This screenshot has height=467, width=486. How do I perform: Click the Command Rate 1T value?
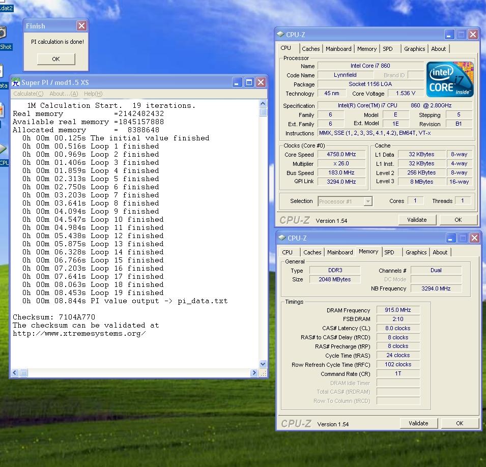(x=398, y=374)
